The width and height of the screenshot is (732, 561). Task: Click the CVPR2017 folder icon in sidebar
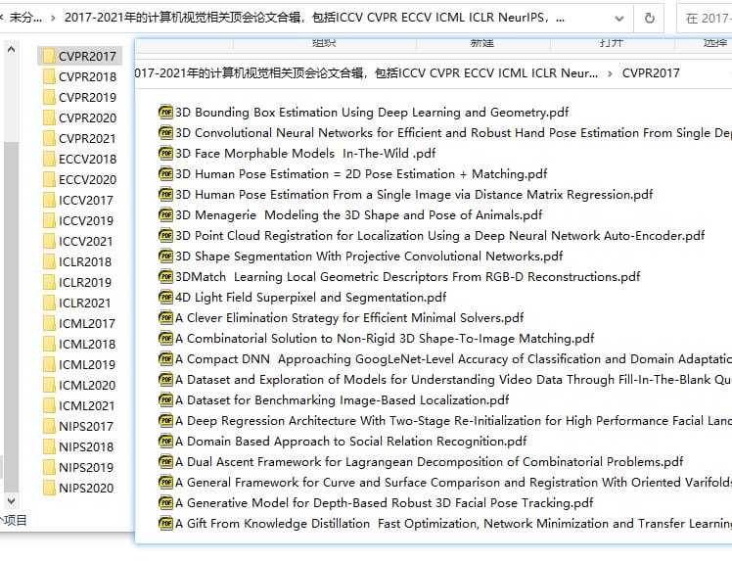(x=49, y=56)
